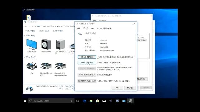The height and width of the screenshot is (112, 200).
Task: Switch to 電源の管理 tab
Action: click(x=107, y=28)
